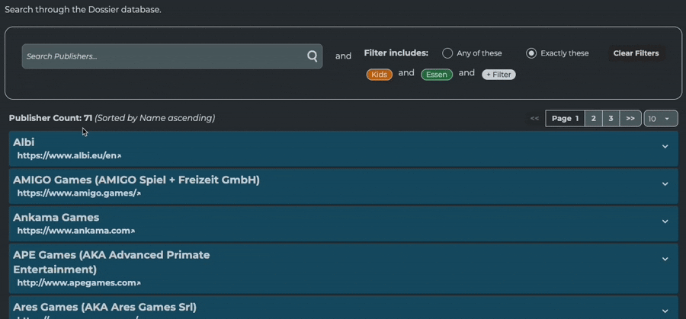686x319 pixels.
Task: Click the green Essen filter tag
Action: click(x=437, y=75)
